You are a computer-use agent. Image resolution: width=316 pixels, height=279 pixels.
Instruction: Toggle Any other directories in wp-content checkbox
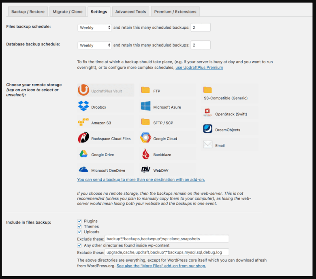click(x=79, y=245)
